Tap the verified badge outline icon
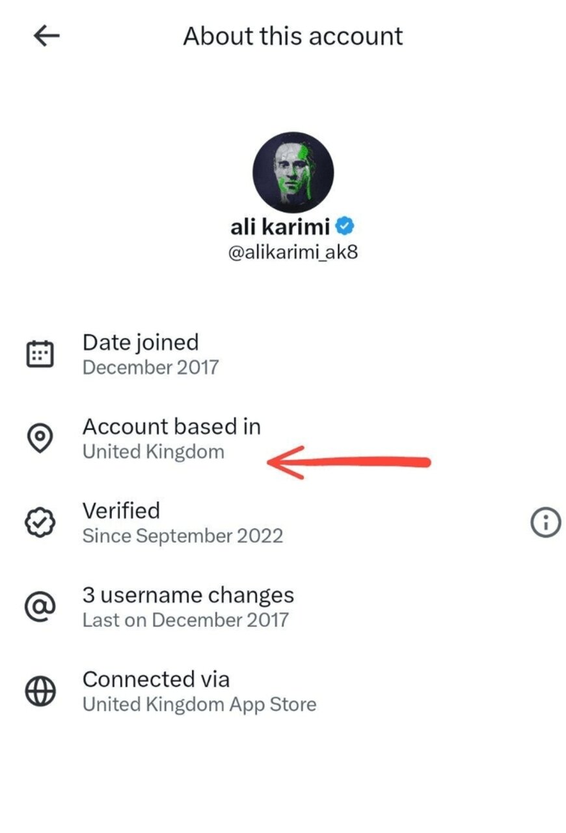This screenshot has height=833, width=566. (40, 523)
